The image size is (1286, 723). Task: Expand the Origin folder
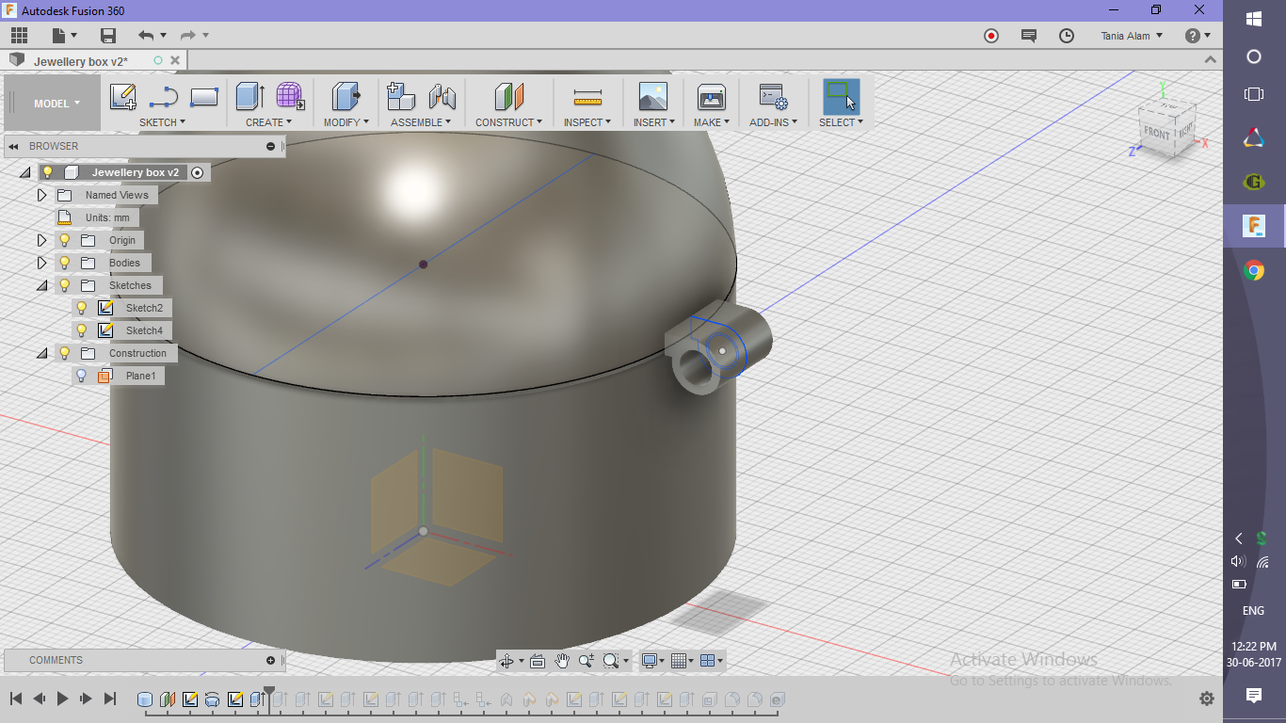click(41, 240)
